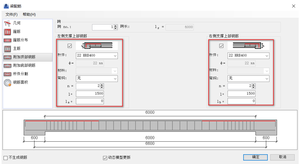Select the 钢筋面积 reinforcement area icon
Viewport: 301px width, 164px height.
pyautogui.click(x=7, y=82)
